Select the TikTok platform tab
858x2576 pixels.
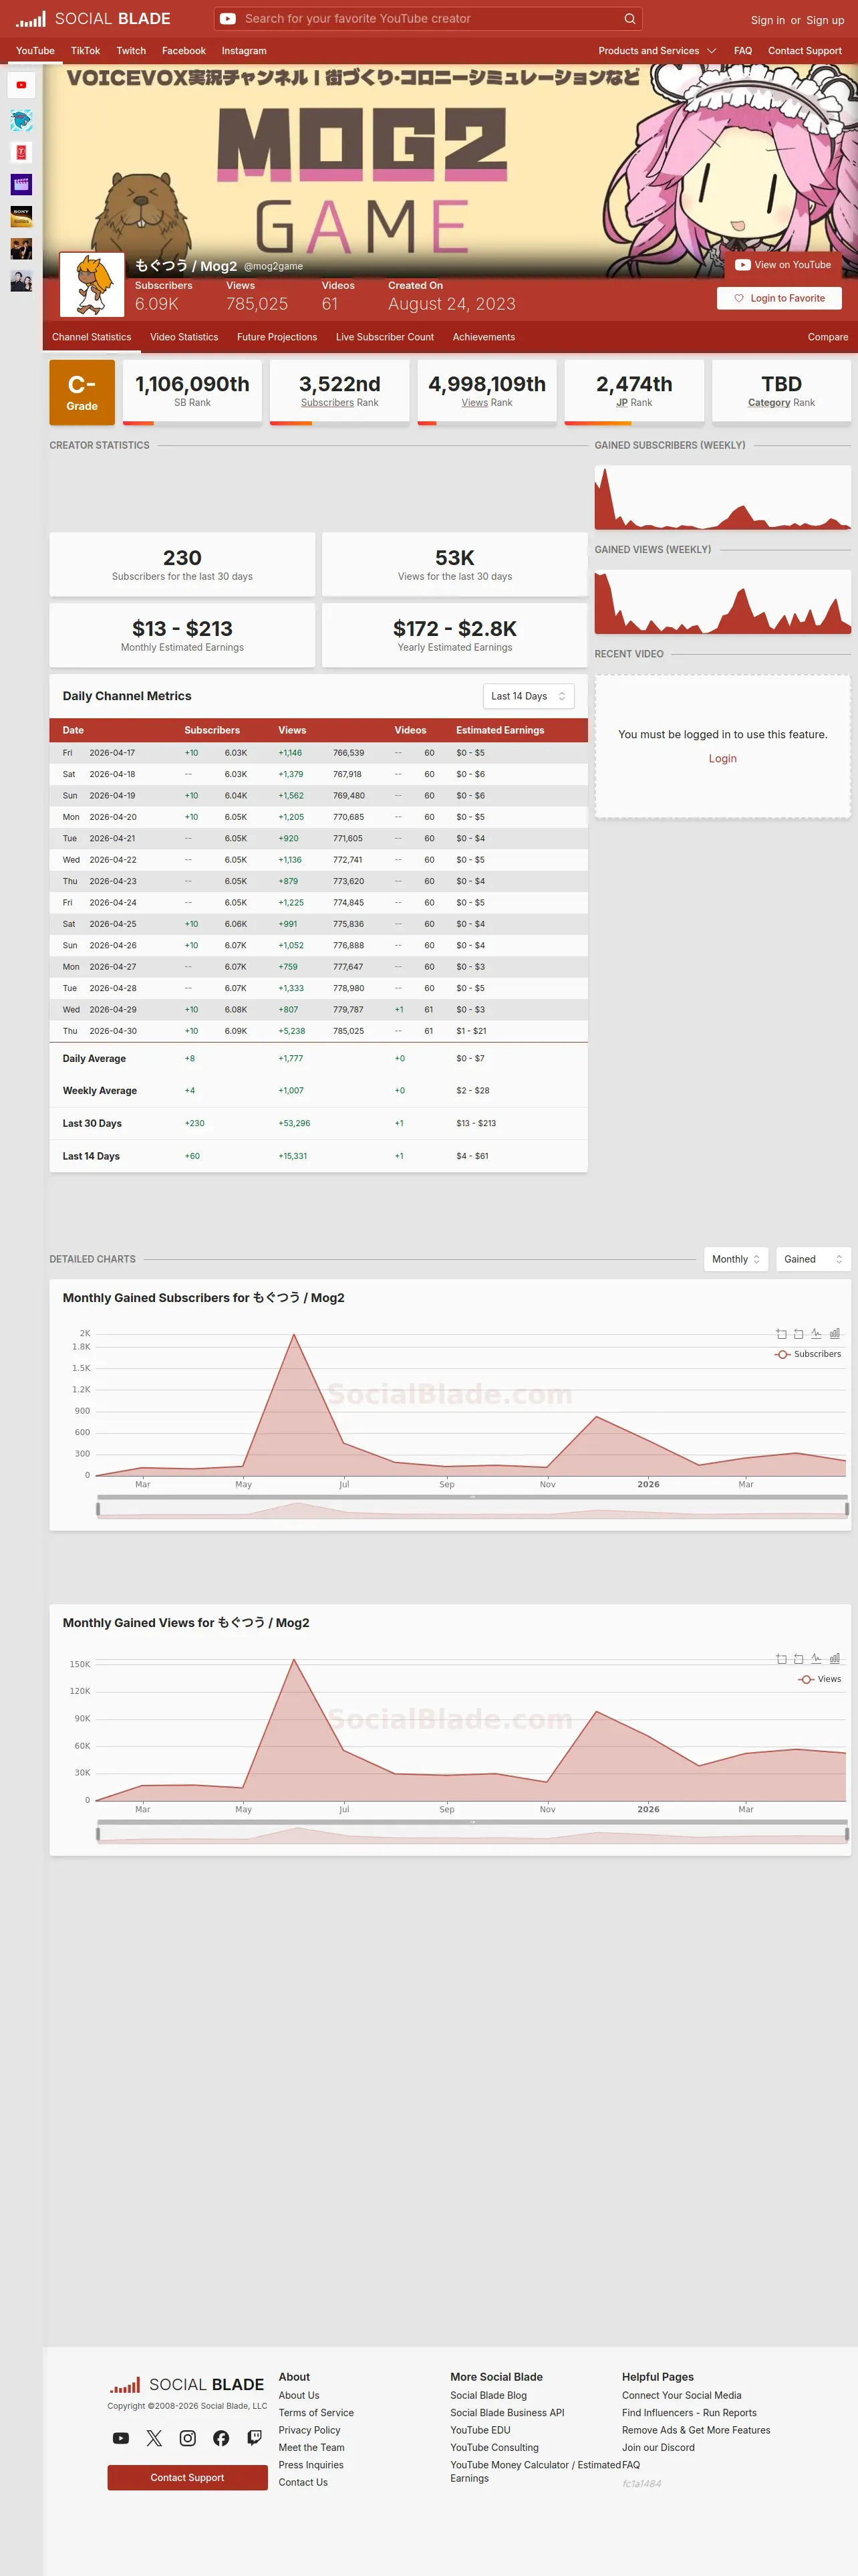(85, 51)
